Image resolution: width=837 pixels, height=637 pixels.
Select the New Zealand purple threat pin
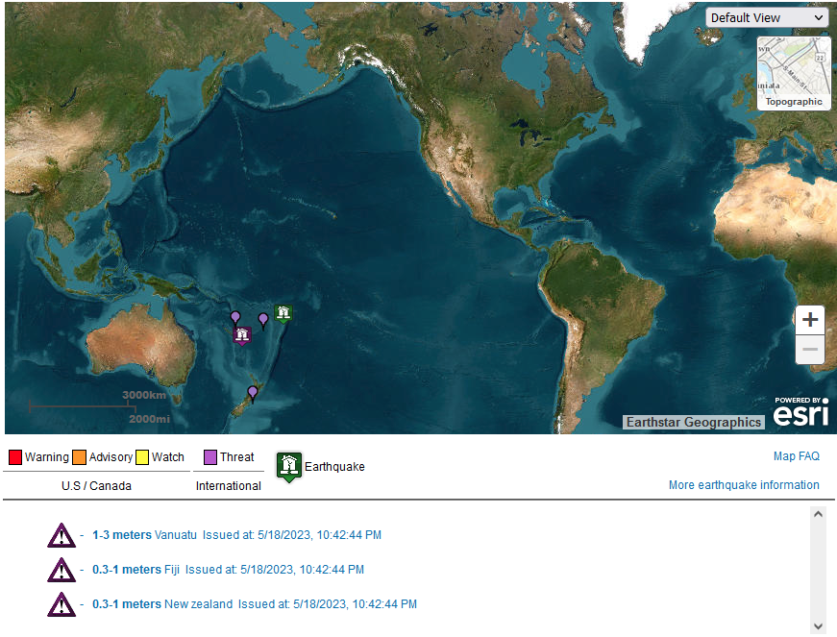click(253, 394)
